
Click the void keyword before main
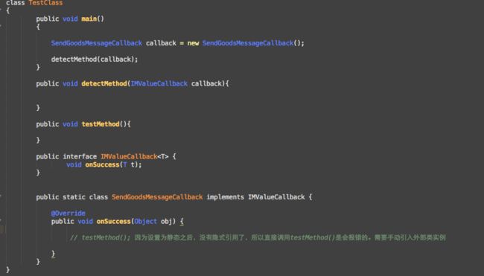[70, 19]
